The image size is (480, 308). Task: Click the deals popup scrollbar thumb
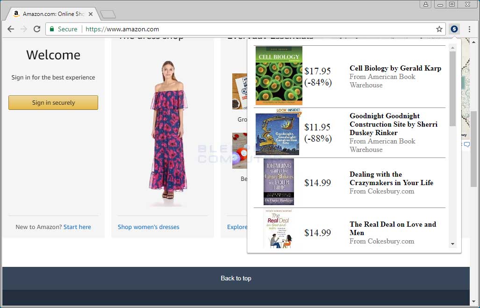452,88
